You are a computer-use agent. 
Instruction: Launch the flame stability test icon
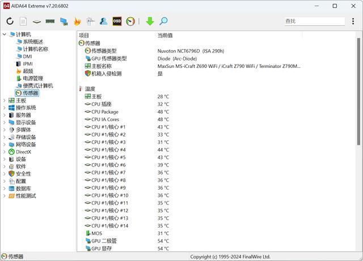click(x=77, y=22)
